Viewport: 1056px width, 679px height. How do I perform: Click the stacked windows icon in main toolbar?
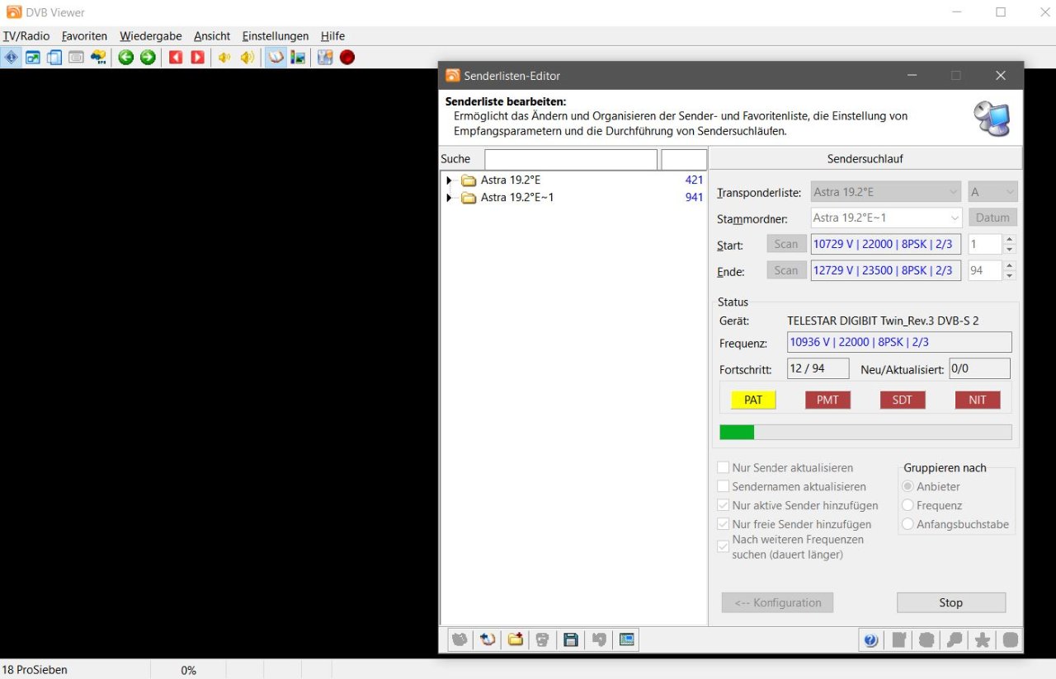coord(54,58)
